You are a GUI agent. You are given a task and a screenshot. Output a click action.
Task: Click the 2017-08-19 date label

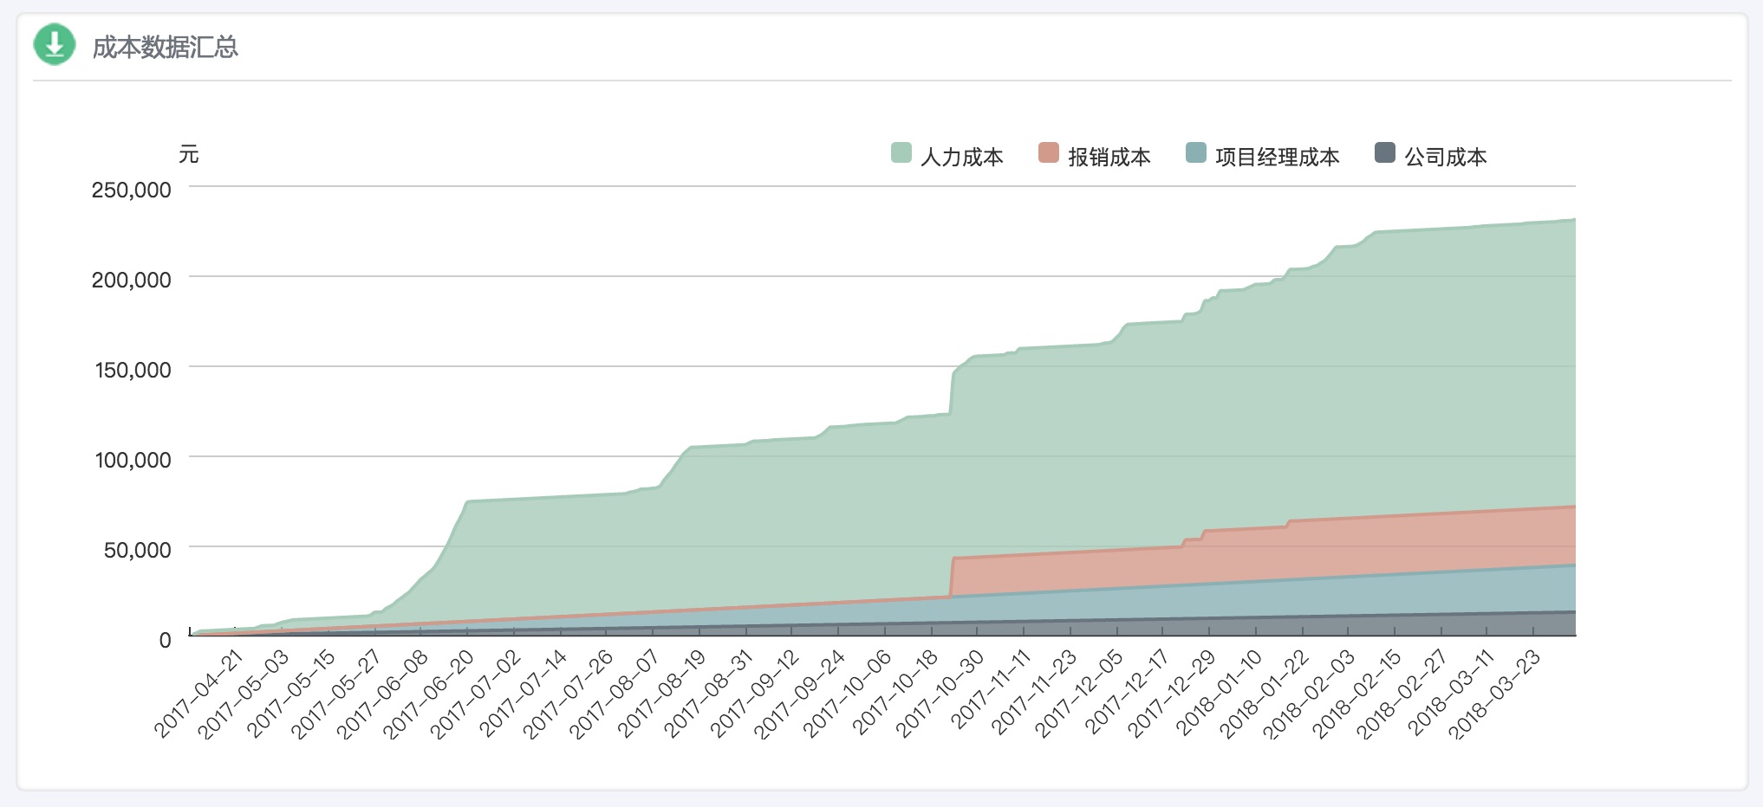click(661, 694)
